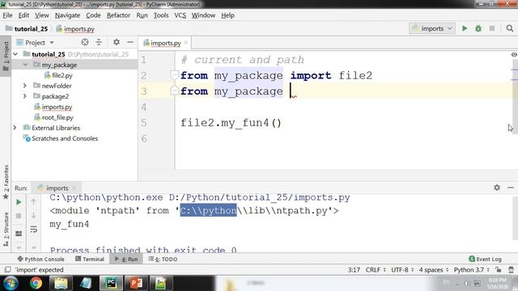Open File Explorer from the taskbar
Viewport: 518px width, 291px height.
[x=61, y=283]
